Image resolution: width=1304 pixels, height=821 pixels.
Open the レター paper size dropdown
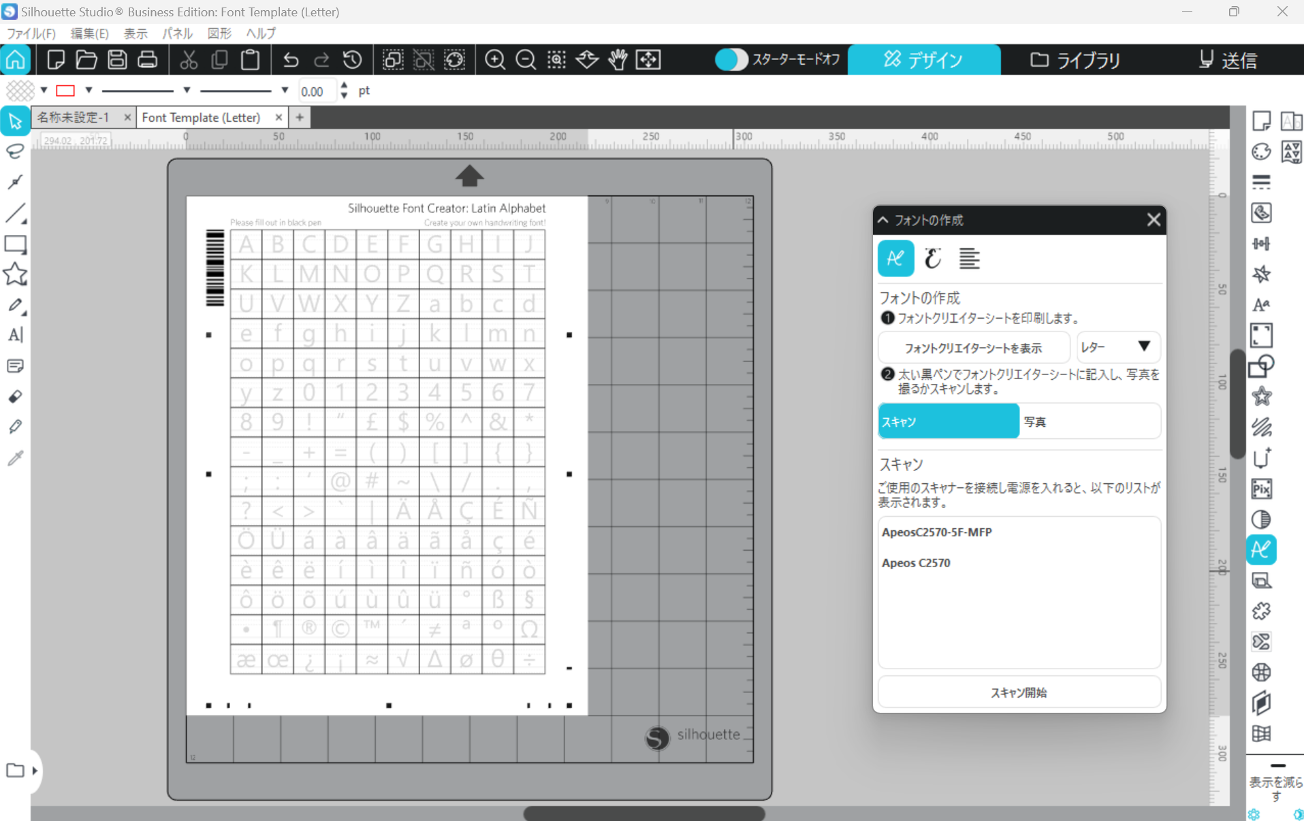(1117, 347)
